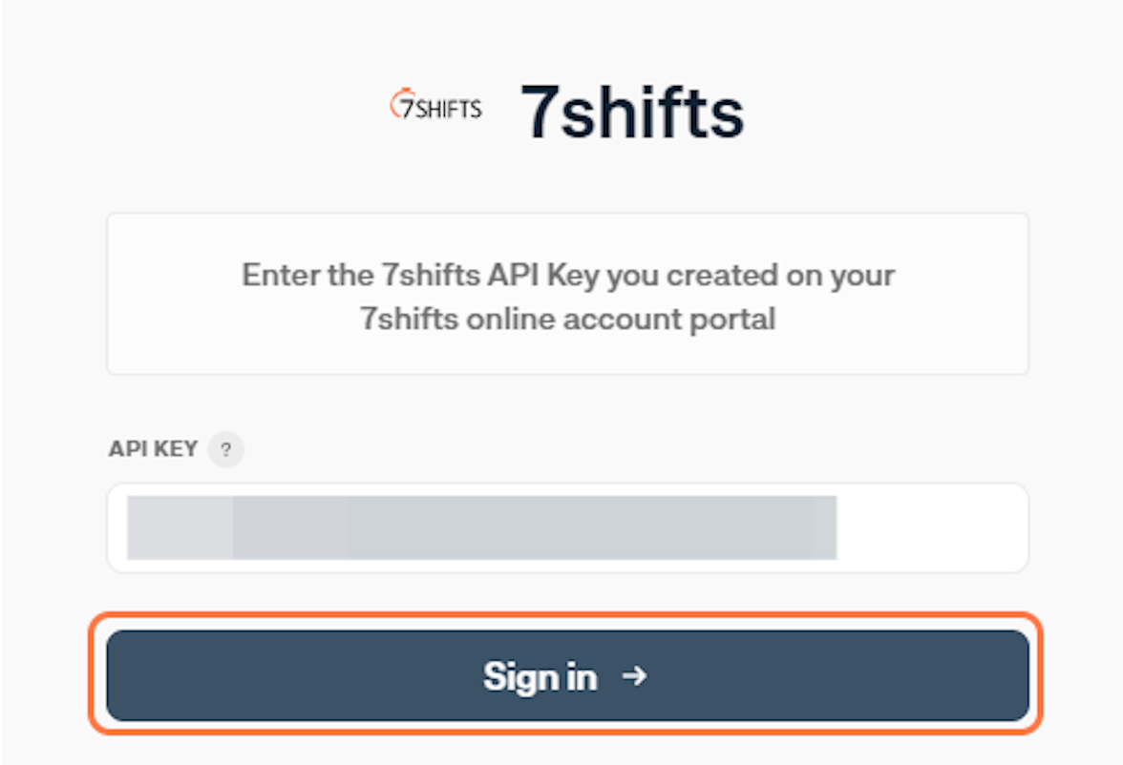This screenshot has width=1123, height=765.
Task: Click the right-pointing arrow after Sign in
Action: pos(634,675)
